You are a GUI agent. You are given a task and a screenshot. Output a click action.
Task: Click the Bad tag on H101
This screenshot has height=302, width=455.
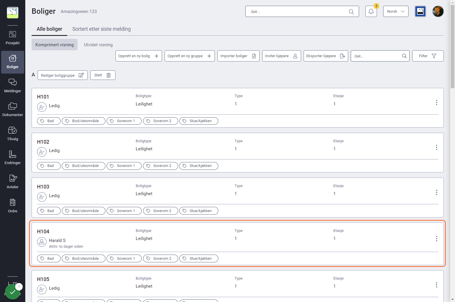[49, 121]
